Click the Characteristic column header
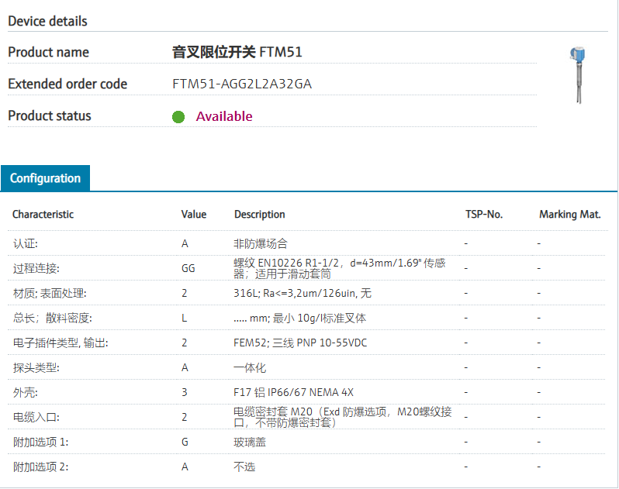 tap(43, 215)
